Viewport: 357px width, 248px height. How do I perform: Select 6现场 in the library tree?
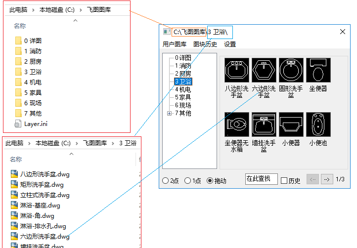(183, 105)
